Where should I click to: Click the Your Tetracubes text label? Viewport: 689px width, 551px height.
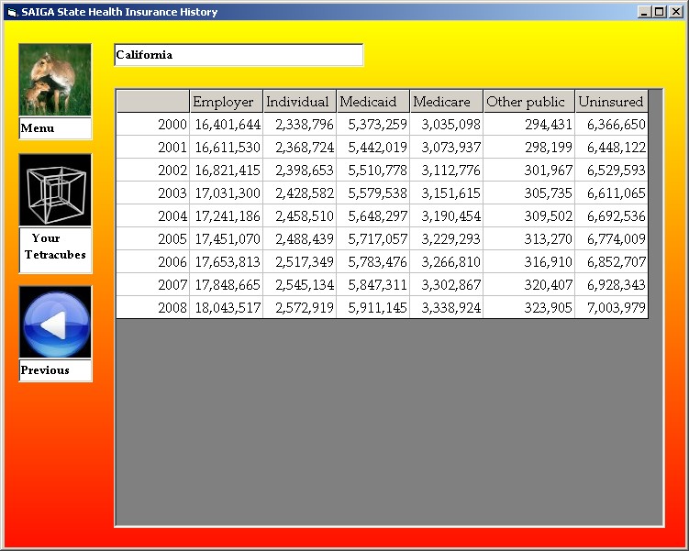(55, 248)
